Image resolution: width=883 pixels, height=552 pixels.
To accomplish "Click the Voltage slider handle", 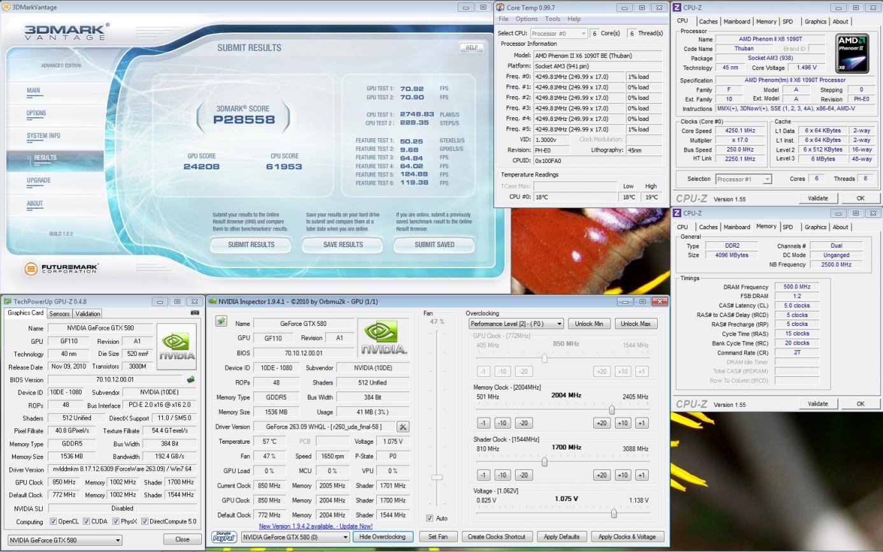I will (614, 513).
